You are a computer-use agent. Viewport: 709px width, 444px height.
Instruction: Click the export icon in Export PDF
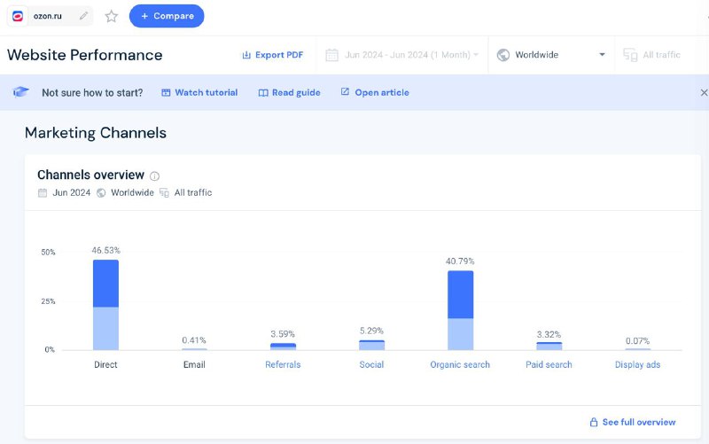[246, 55]
